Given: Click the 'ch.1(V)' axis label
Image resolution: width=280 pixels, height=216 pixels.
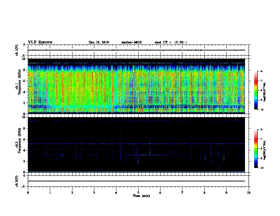Looking at the screenshot, I should point(17,50).
